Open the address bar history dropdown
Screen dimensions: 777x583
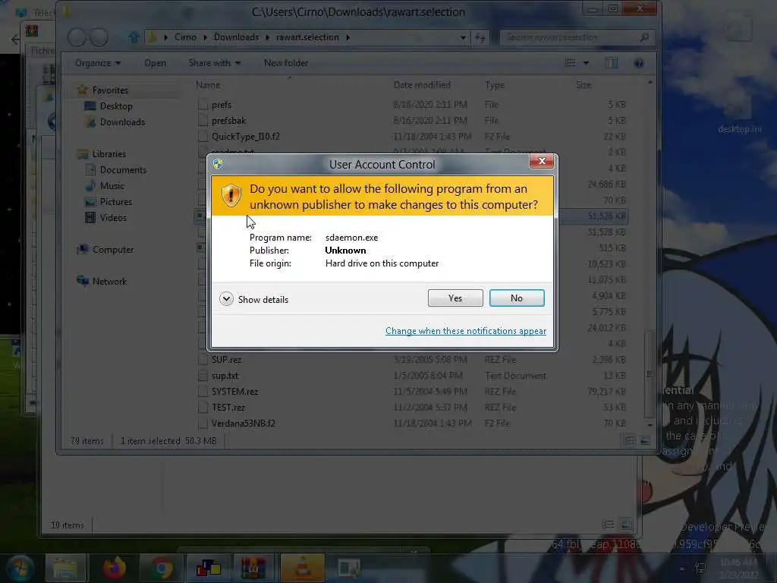click(x=462, y=37)
